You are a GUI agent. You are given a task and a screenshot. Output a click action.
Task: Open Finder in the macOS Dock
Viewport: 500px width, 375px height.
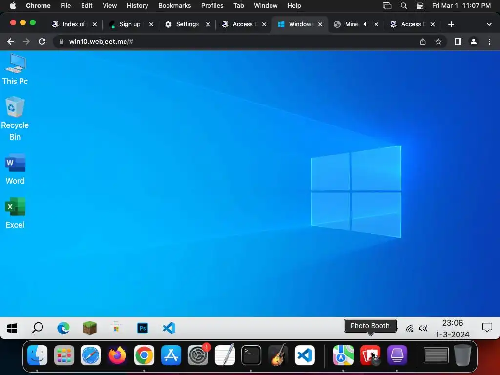point(37,355)
